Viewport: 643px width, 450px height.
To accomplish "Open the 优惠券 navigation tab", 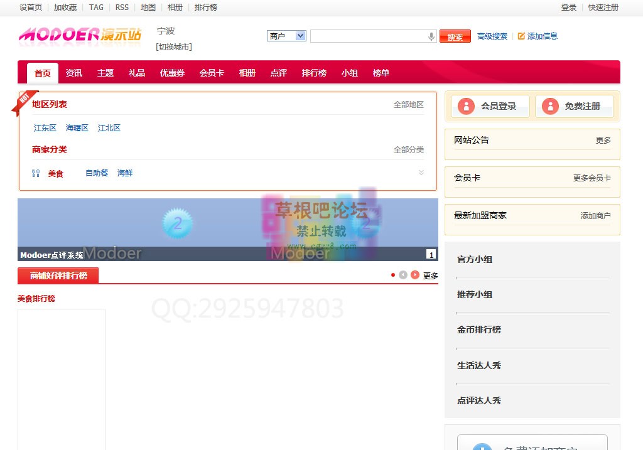I will tap(172, 73).
